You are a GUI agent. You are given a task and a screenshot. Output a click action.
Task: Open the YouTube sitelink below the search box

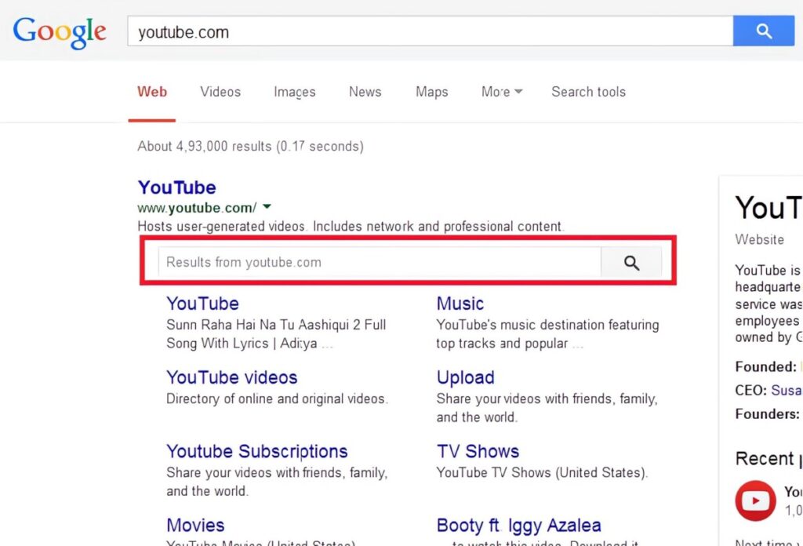point(202,304)
